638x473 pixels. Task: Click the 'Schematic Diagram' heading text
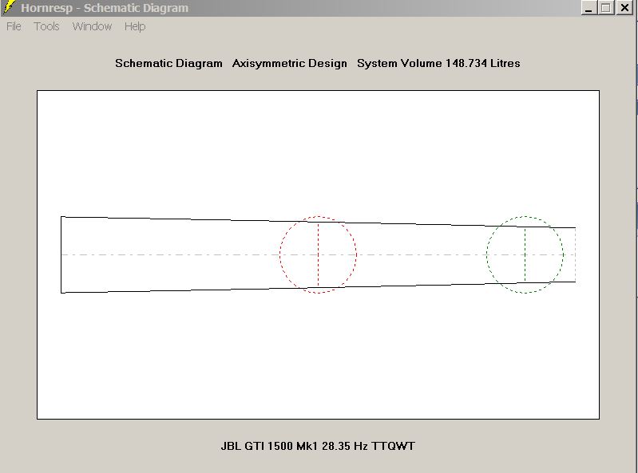[168, 63]
